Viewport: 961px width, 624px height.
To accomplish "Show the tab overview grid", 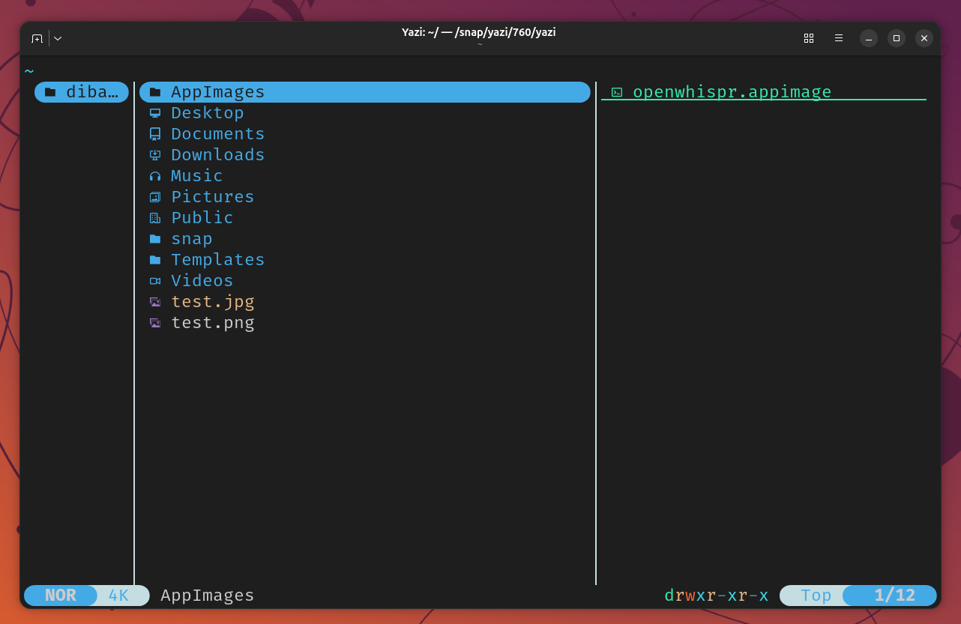I will pos(809,38).
